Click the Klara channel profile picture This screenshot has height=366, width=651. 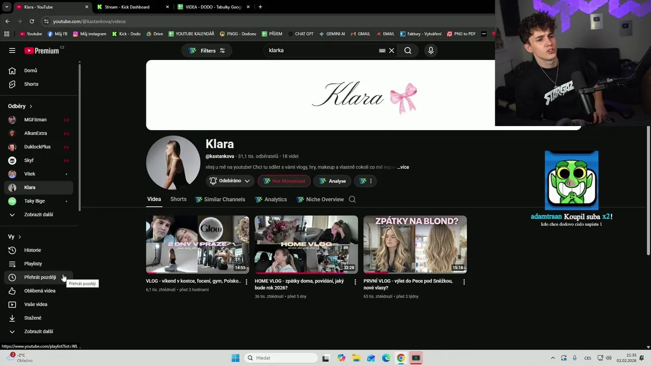click(x=173, y=163)
